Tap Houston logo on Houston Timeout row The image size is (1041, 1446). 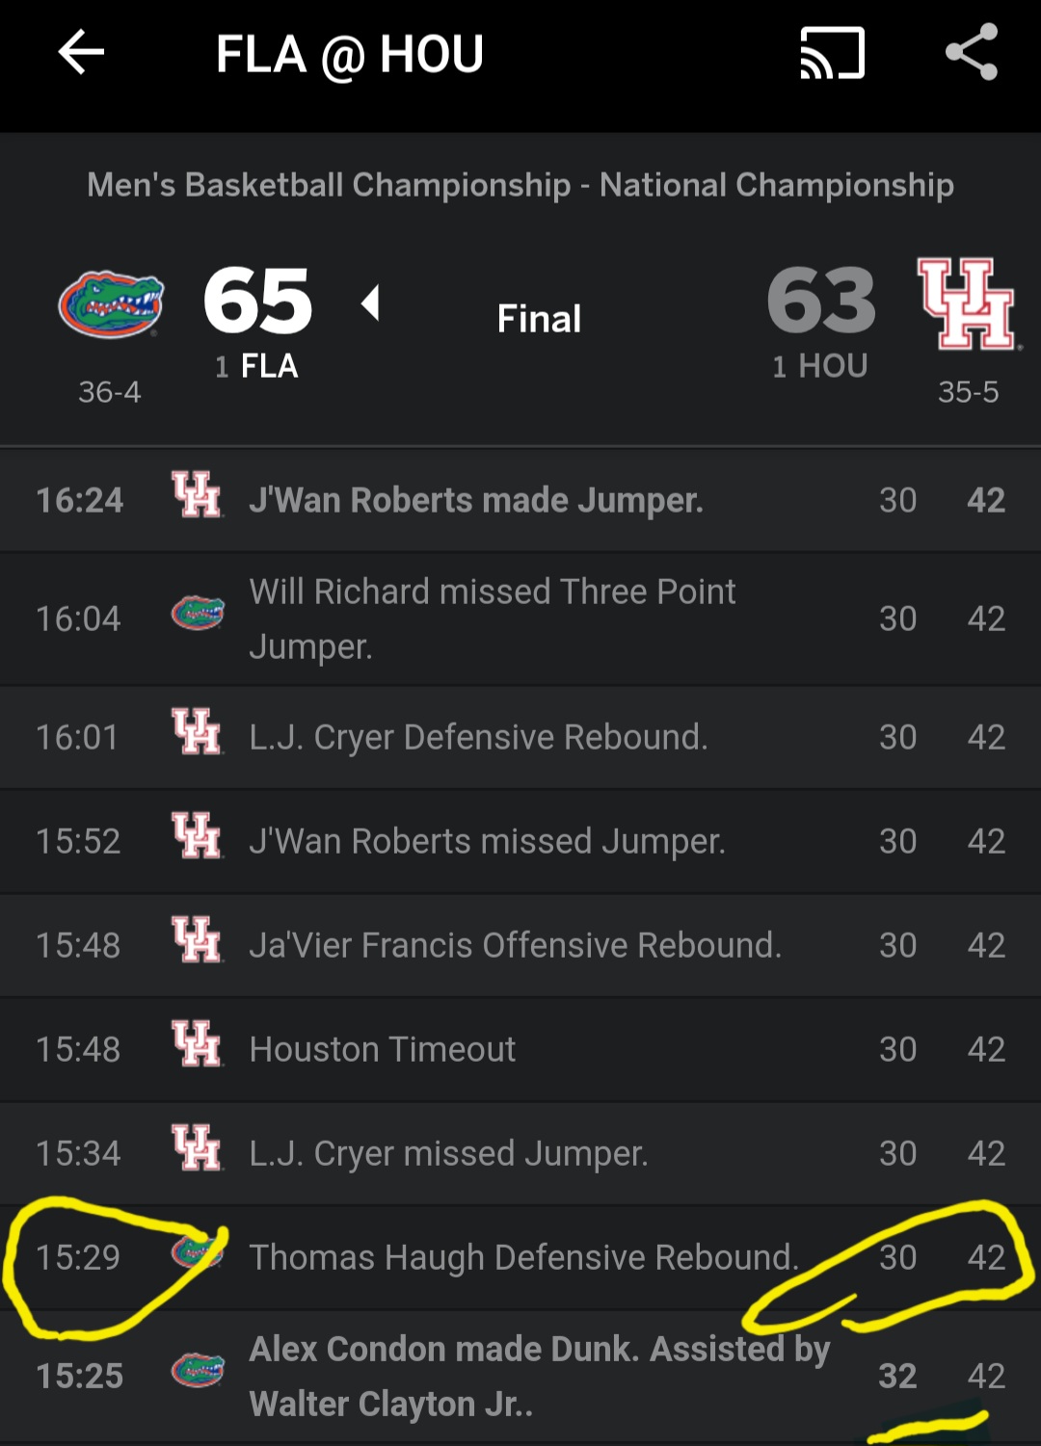point(197,1043)
